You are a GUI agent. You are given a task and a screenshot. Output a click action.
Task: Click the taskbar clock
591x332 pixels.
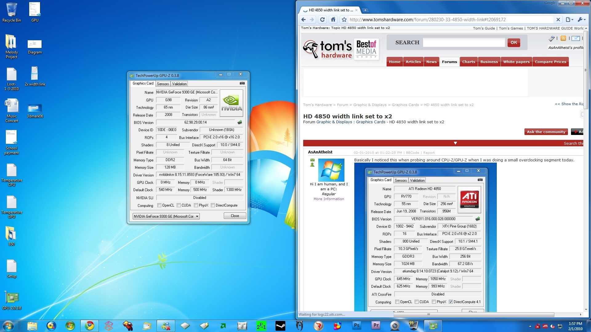pos(575,326)
